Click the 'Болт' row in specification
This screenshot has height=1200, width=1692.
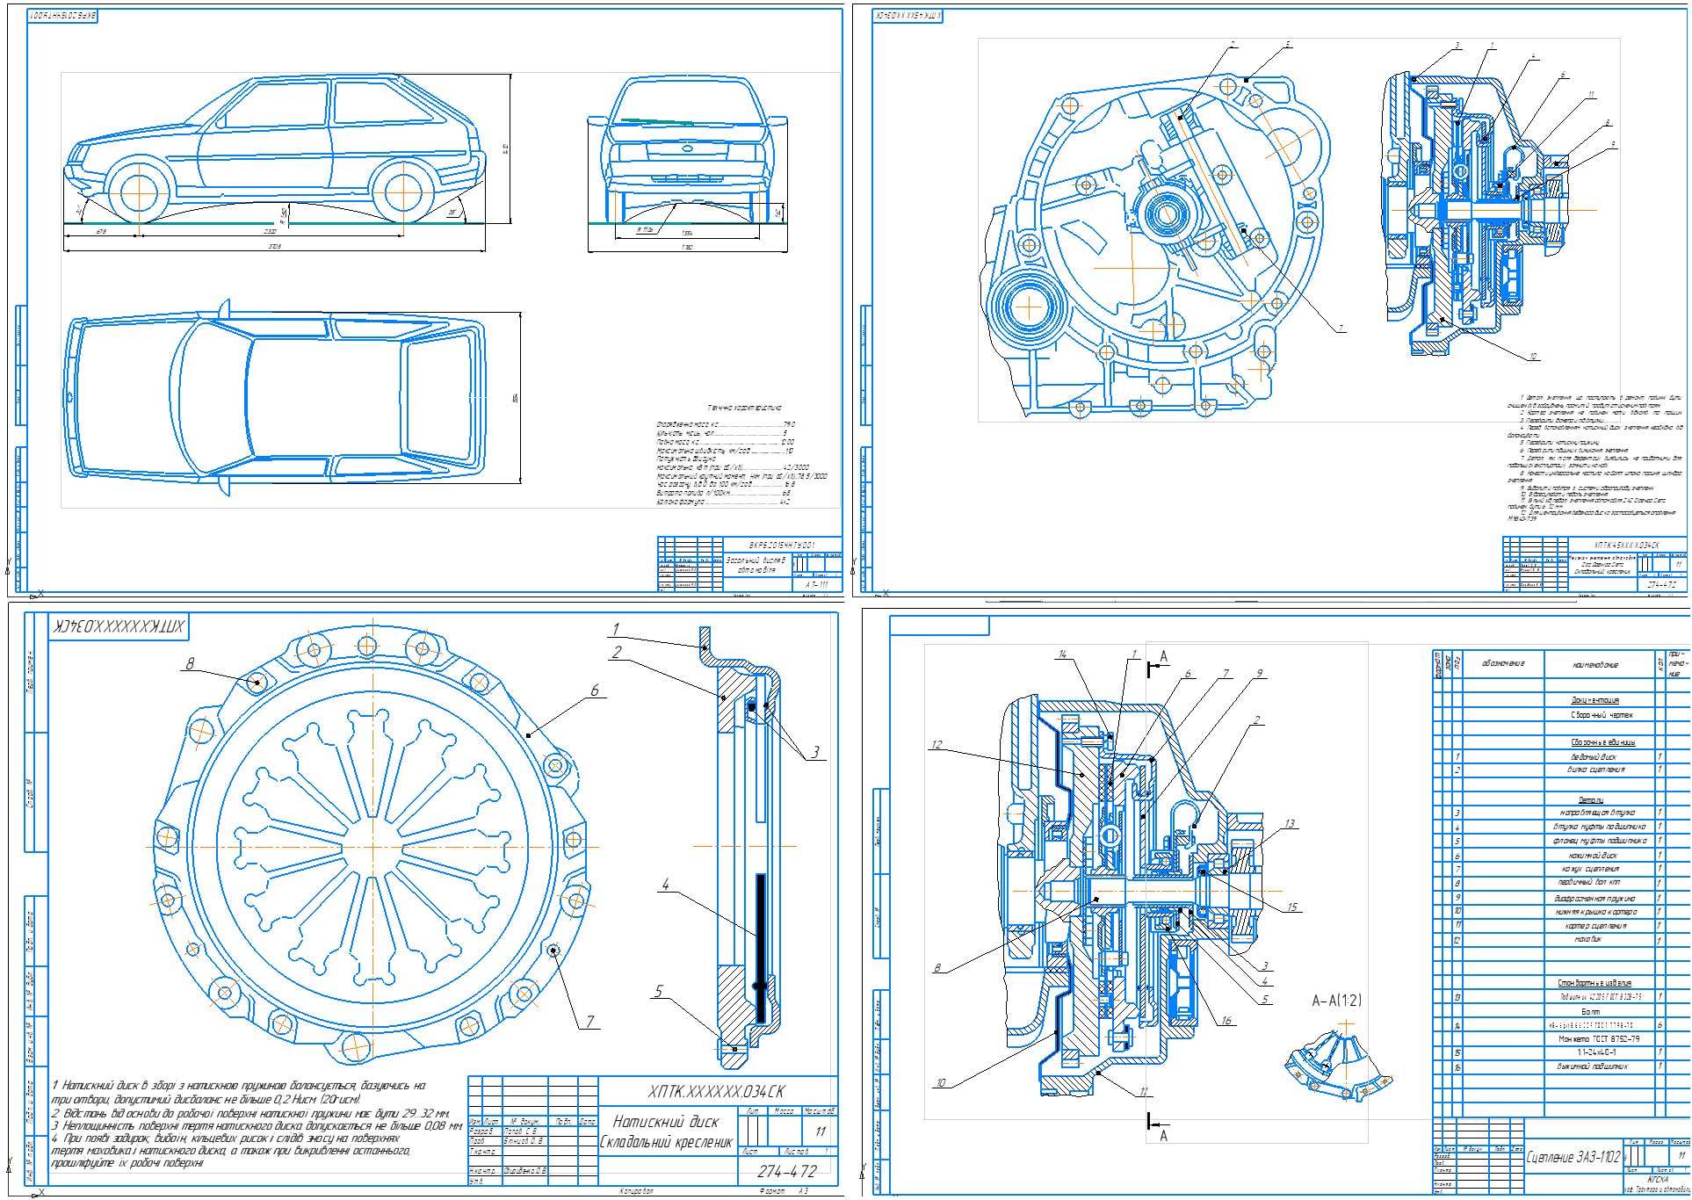pos(1590,1012)
